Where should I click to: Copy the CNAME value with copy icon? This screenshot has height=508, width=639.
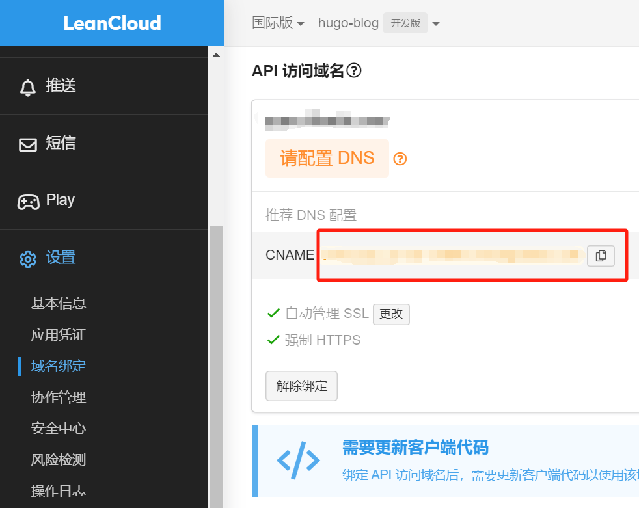pyautogui.click(x=601, y=256)
